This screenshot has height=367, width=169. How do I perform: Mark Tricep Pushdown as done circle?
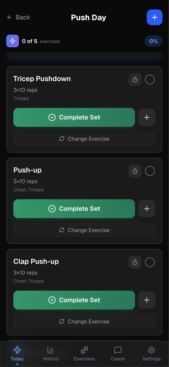150,80
